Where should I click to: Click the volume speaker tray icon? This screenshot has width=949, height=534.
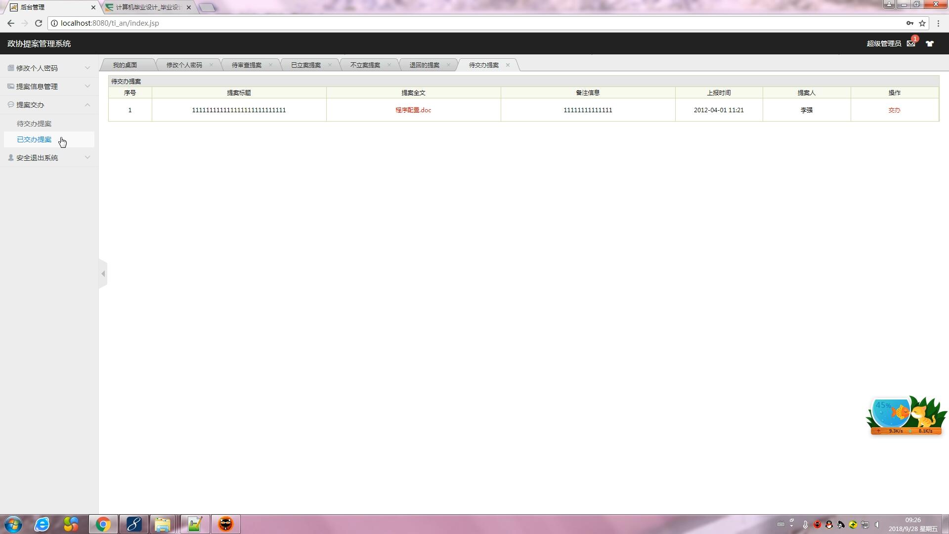coord(877,525)
